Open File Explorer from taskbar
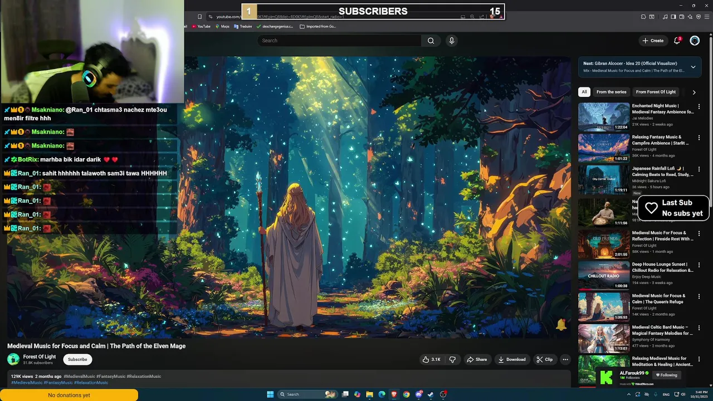This screenshot has height=401, width=713. 369,394
